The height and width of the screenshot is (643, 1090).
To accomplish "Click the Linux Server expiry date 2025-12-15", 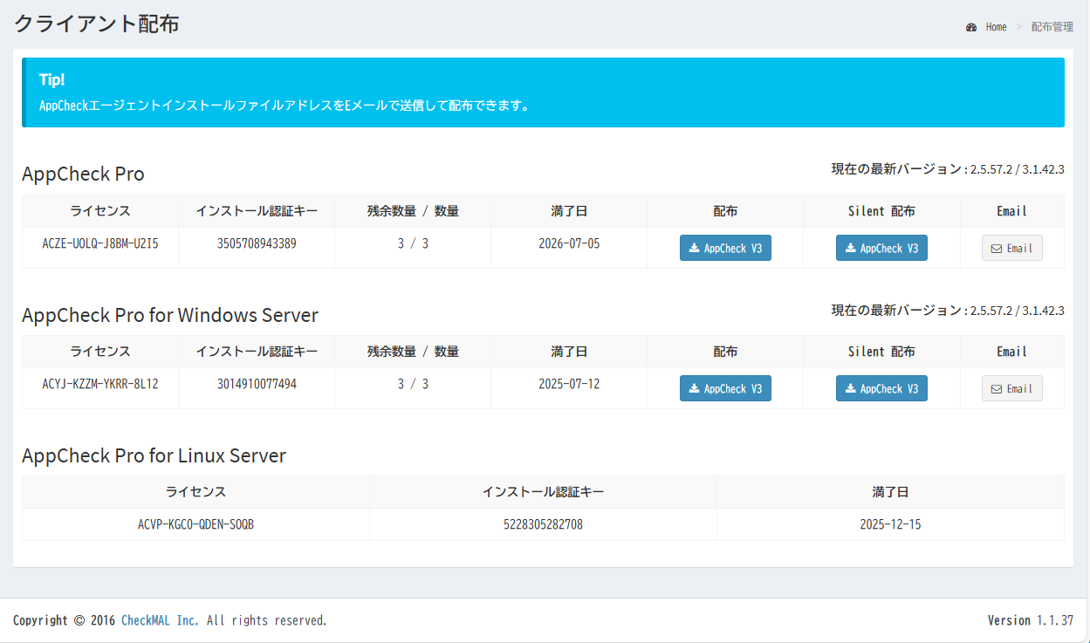I will click(x=890, y=524).
